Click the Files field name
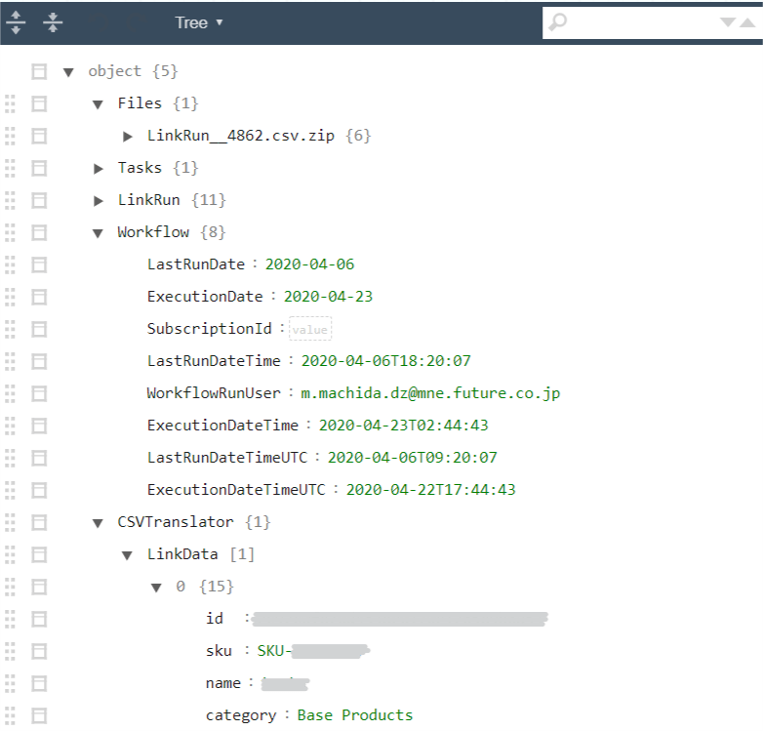 tap(140, 103)
